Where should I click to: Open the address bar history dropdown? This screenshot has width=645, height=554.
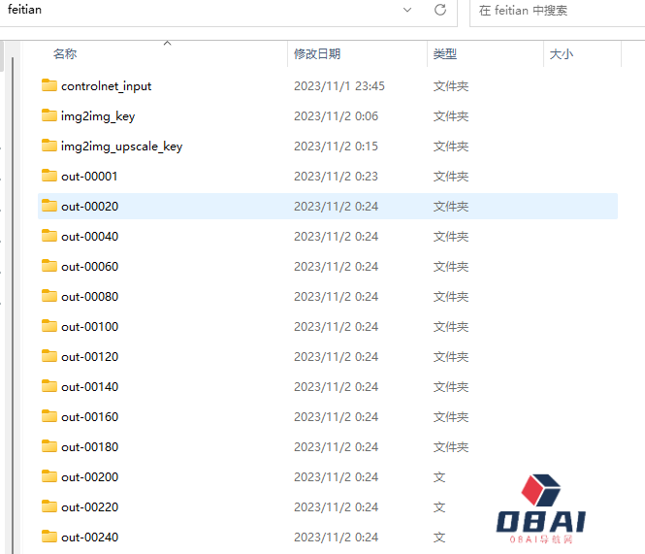click(407, 10)
